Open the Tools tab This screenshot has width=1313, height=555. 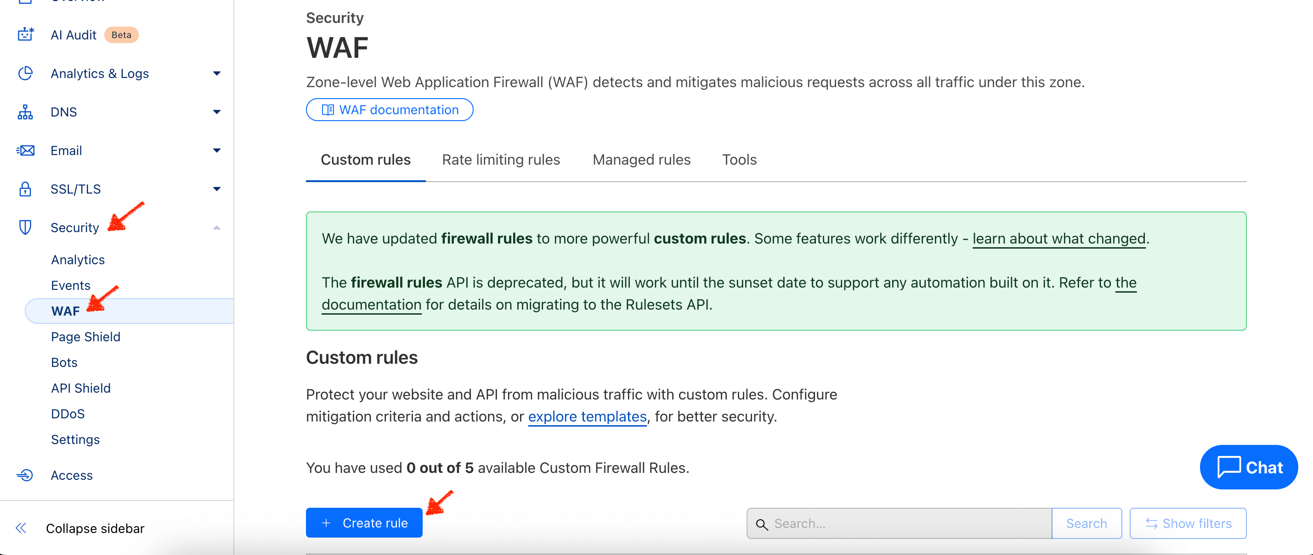coord(739,160)
